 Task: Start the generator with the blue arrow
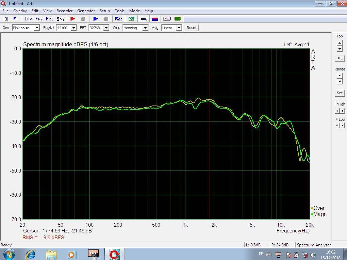point(96,19)
